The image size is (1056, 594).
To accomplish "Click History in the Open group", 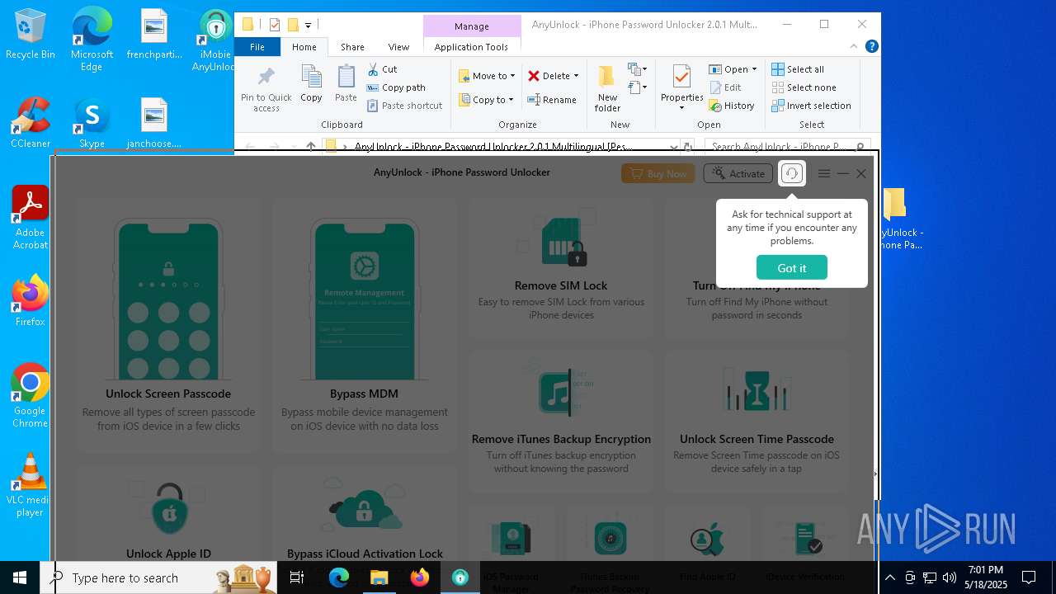I will point(731,106).
